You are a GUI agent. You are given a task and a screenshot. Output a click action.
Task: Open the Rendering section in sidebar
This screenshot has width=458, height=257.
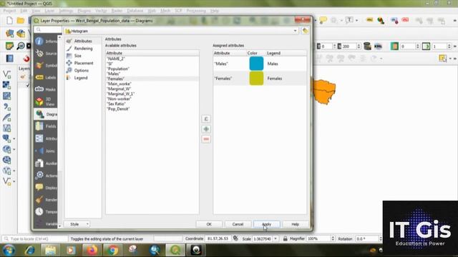click(46, 200)
